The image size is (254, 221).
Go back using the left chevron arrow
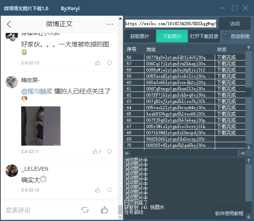click(9, 24)
